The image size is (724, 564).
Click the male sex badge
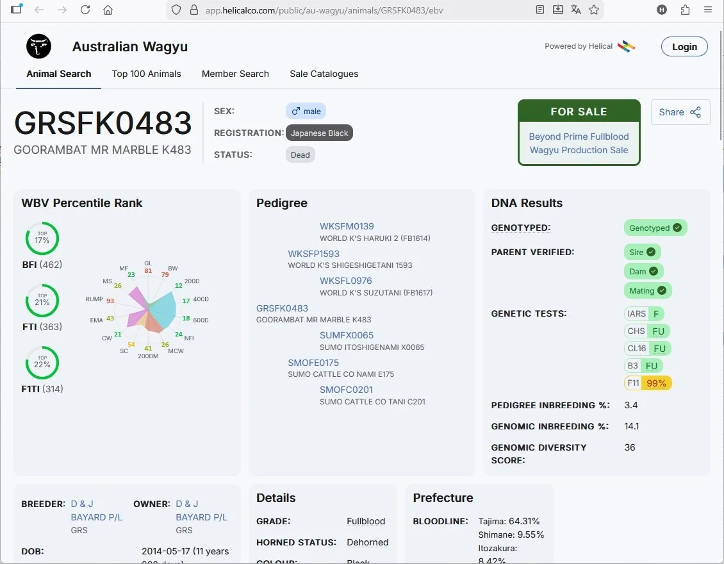306,112
